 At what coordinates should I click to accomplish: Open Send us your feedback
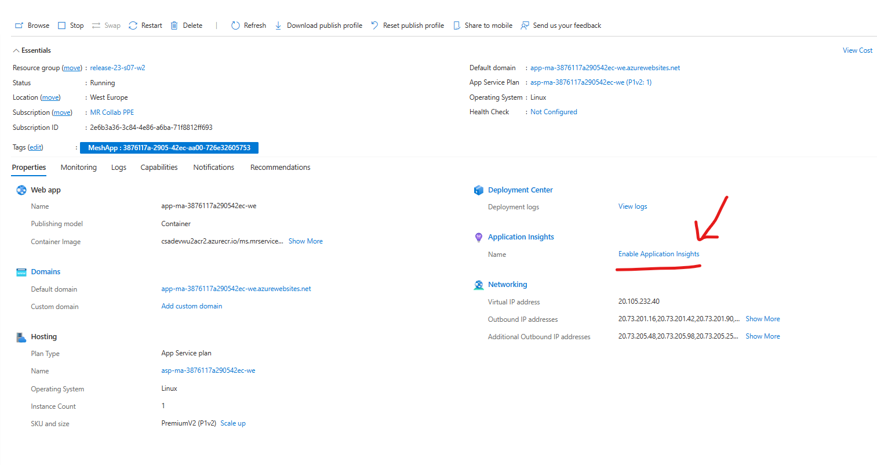point(561,25)
